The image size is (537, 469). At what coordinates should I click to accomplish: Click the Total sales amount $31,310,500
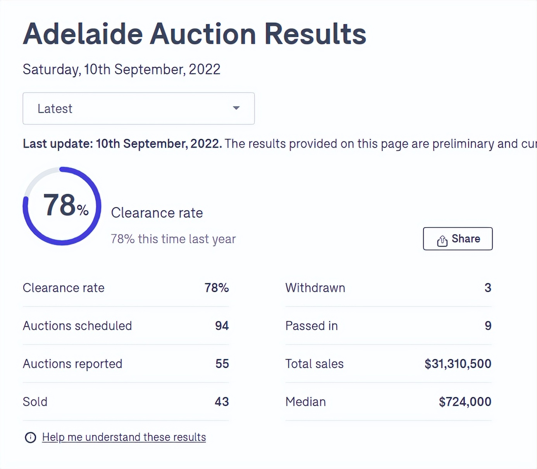458,364
